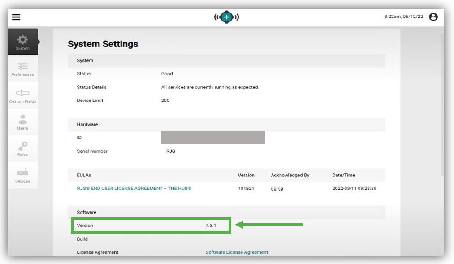Image resolution: width=454 pixels, height=264 pixels.
Task: Open the hamburger navigation menu
Action: [16, 16]
